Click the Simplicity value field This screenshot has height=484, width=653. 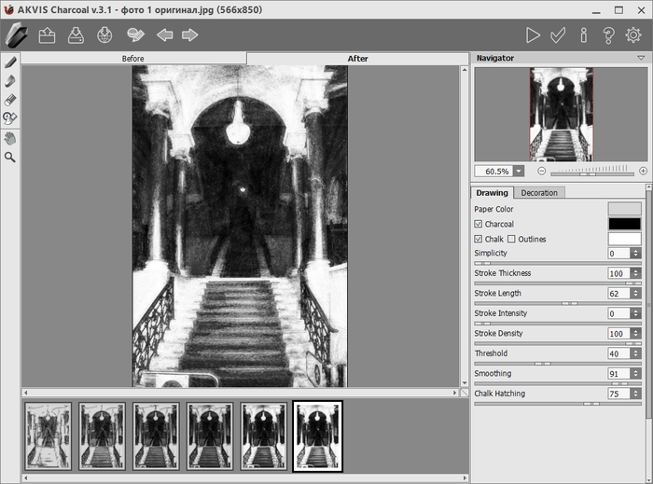tap(619, 254)
